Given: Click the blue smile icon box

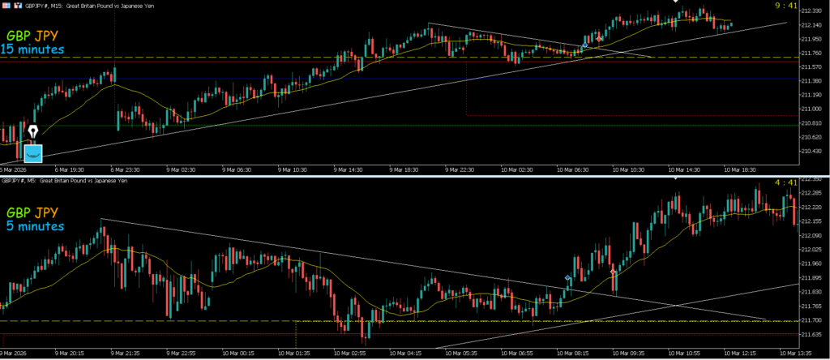Looking at the screenshot, I should [x=32, y=152].
